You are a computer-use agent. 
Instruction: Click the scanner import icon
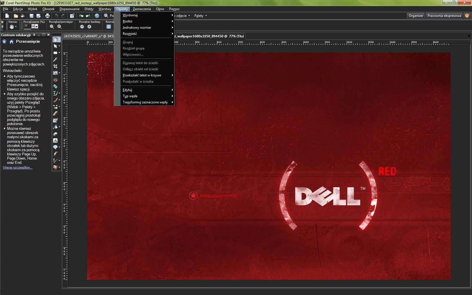pyautogui.click(x=23, y=16)
